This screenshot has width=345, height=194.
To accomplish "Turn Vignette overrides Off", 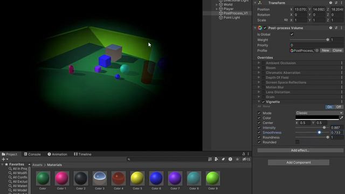I will pyautogui.click(x=339, y=107).
